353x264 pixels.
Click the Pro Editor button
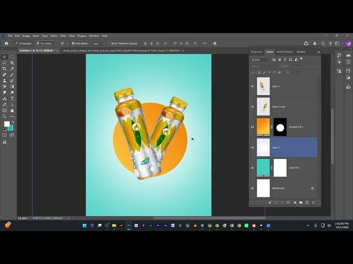point(44,43)
